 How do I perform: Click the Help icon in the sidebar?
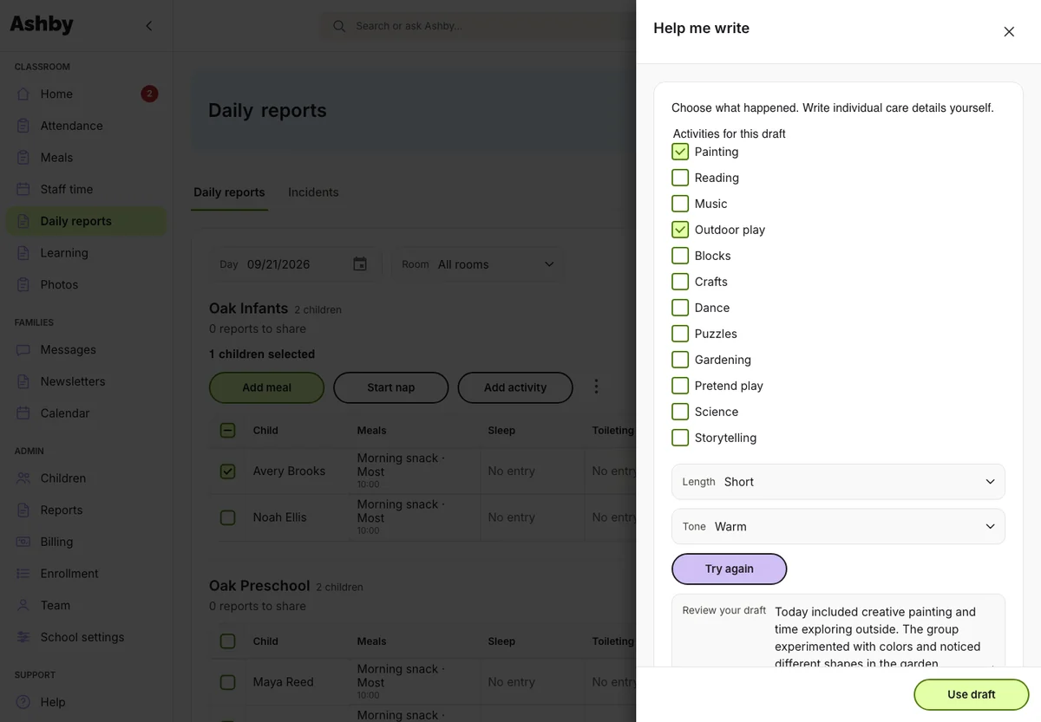23,702
